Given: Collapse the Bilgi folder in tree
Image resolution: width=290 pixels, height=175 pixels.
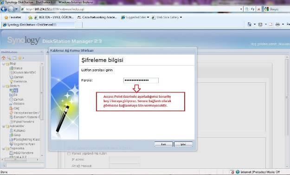Looking at the screenshot, I should pyautogui.click(x=3, y=64).
